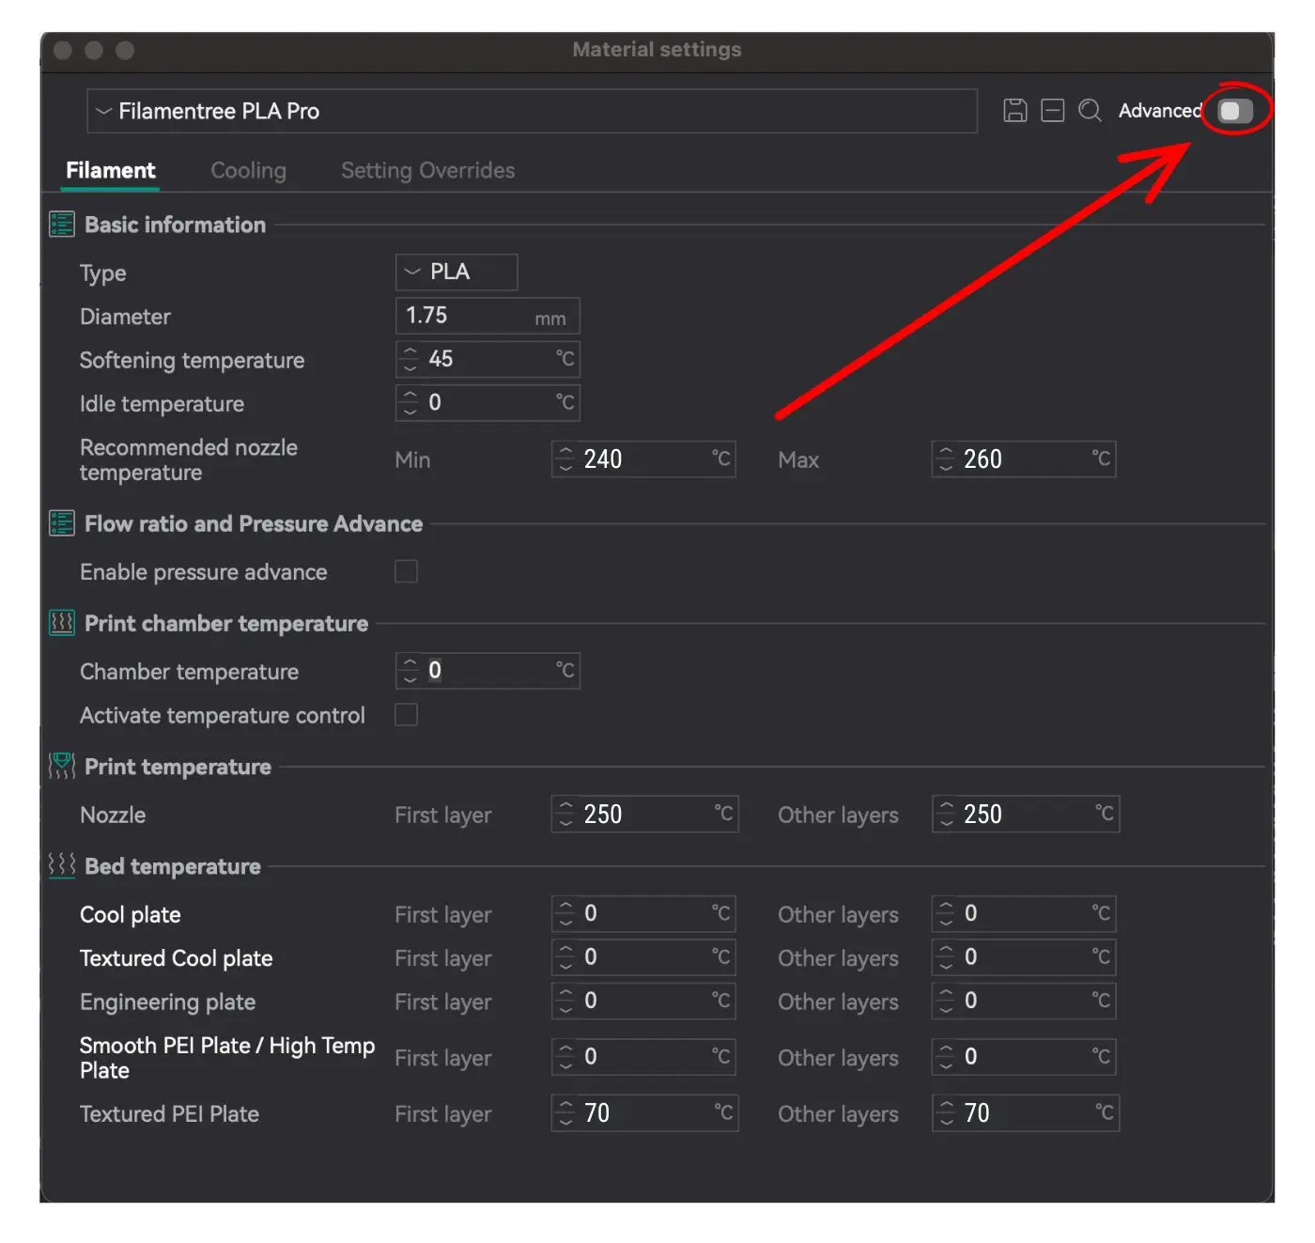Image resolution: width=1315 pixels, height=1243 pixels.
Task: Click the Print temperature nozzle icon
Action: coord(62,767)
